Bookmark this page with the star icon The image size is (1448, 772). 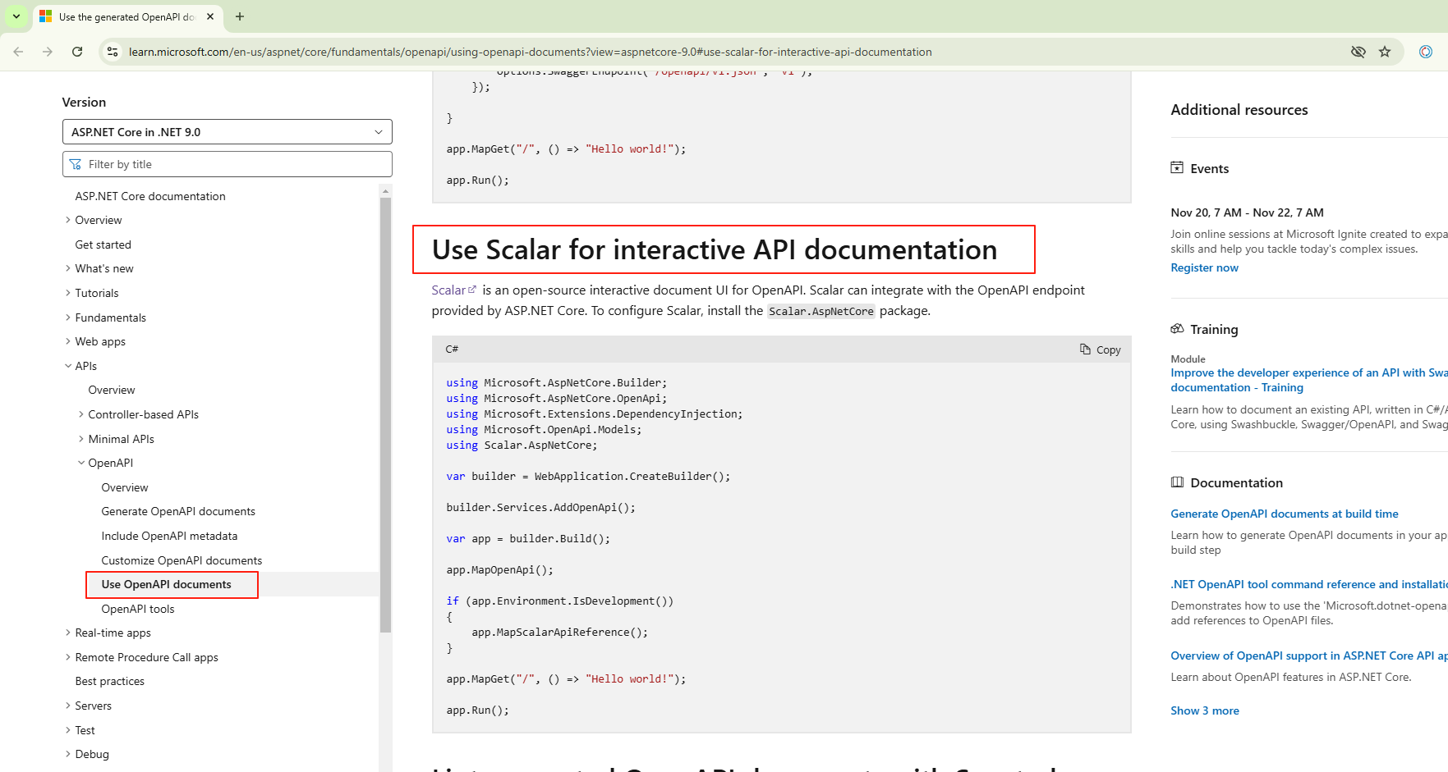(1385, 52)
